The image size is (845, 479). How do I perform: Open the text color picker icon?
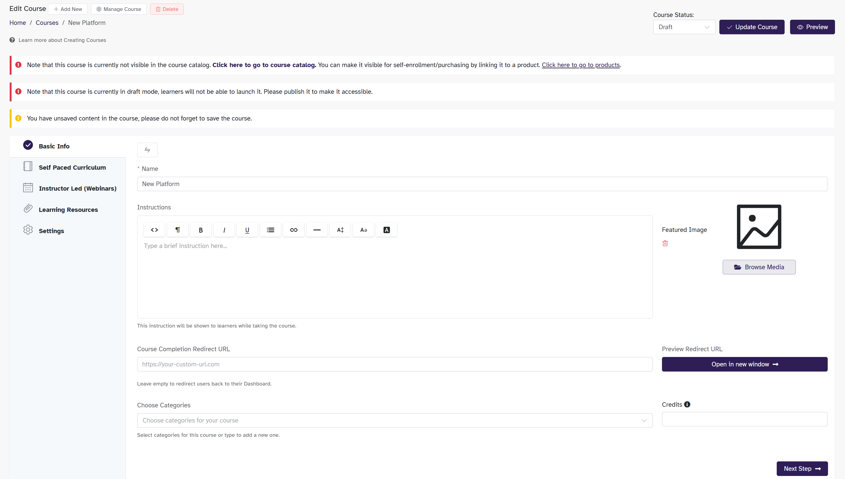click(x=386, y=229)
